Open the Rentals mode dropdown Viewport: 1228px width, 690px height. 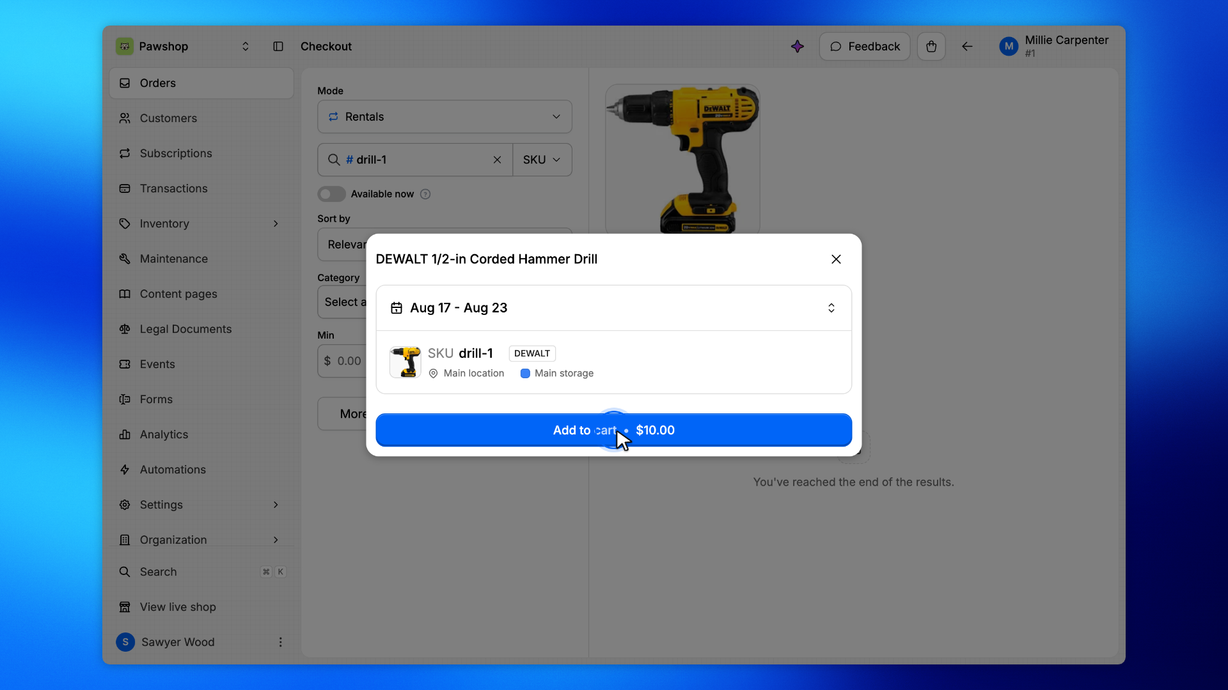point(445,117)
